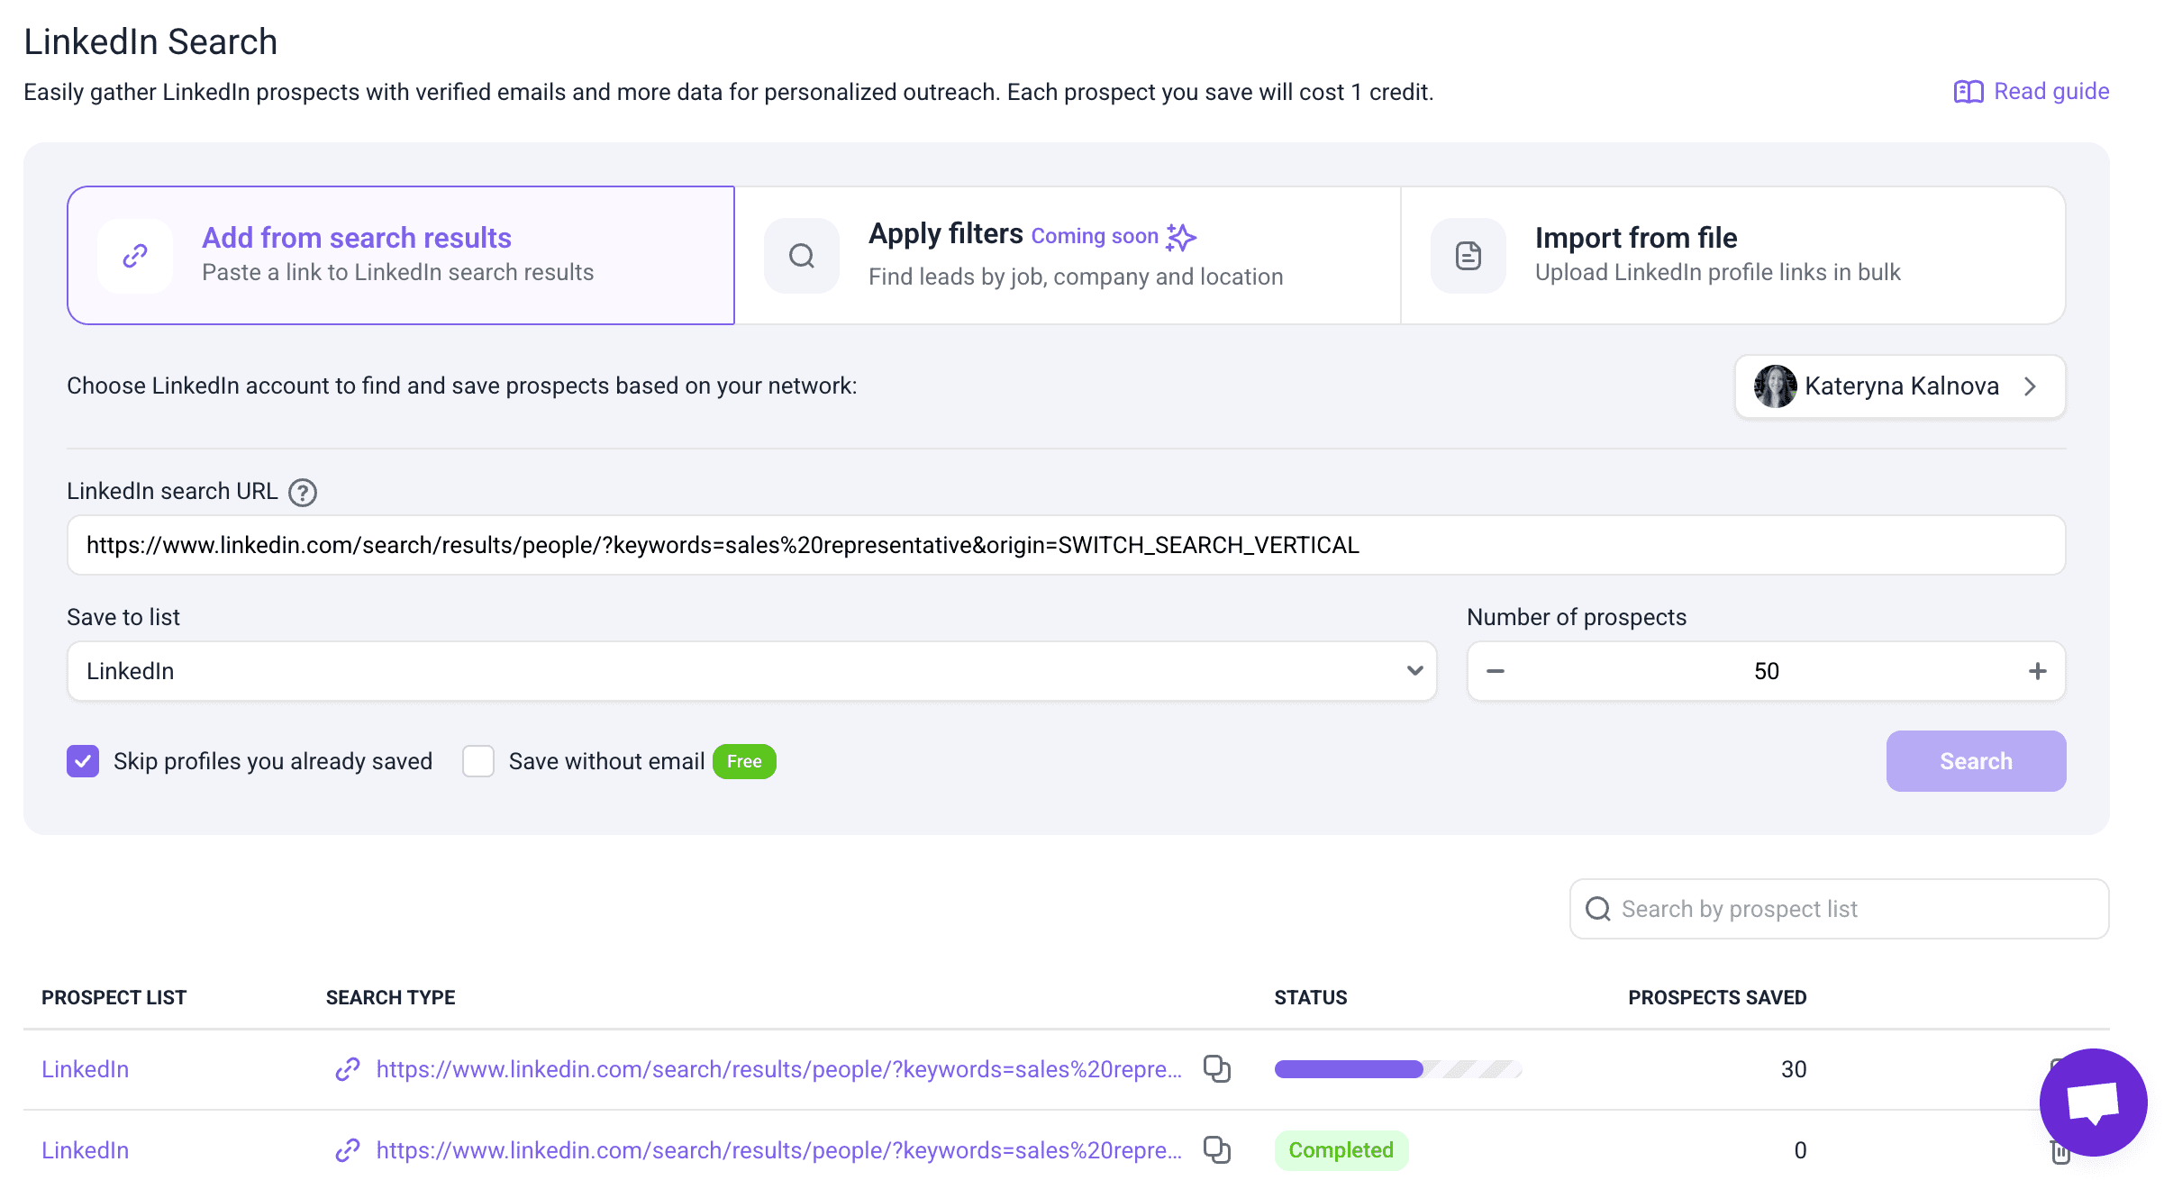Viewport: 2164px width, 1180px height.
Task: Copy the first row's search URL
Action: (x=1216, y=1069)
